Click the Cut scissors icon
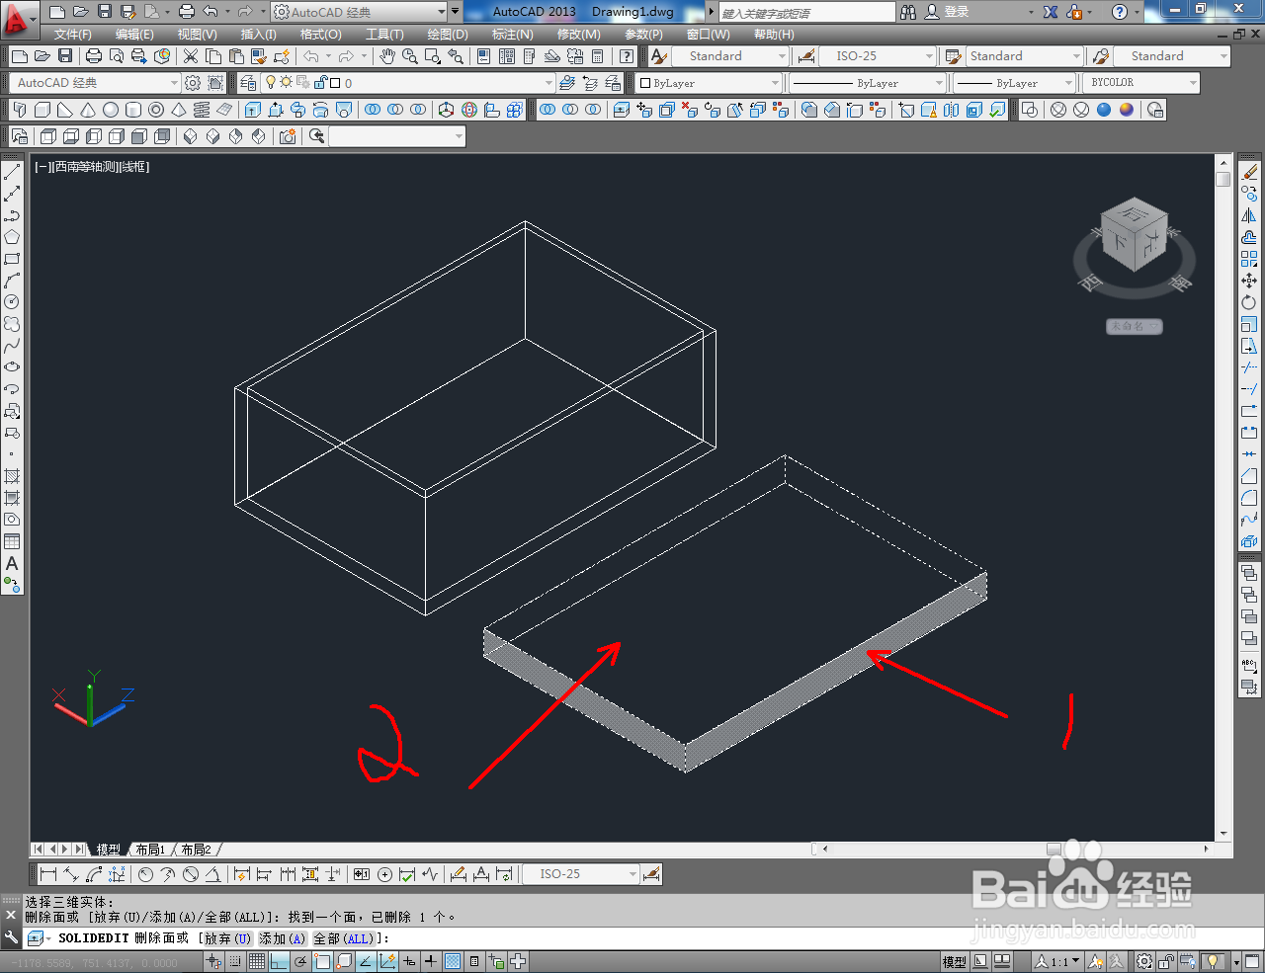Viewport: 1265px width, 973px height. [191, 56]
